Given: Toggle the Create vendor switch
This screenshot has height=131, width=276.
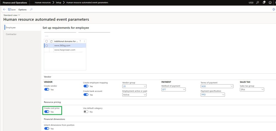Looking at the screenshot, I should point(47,90).
